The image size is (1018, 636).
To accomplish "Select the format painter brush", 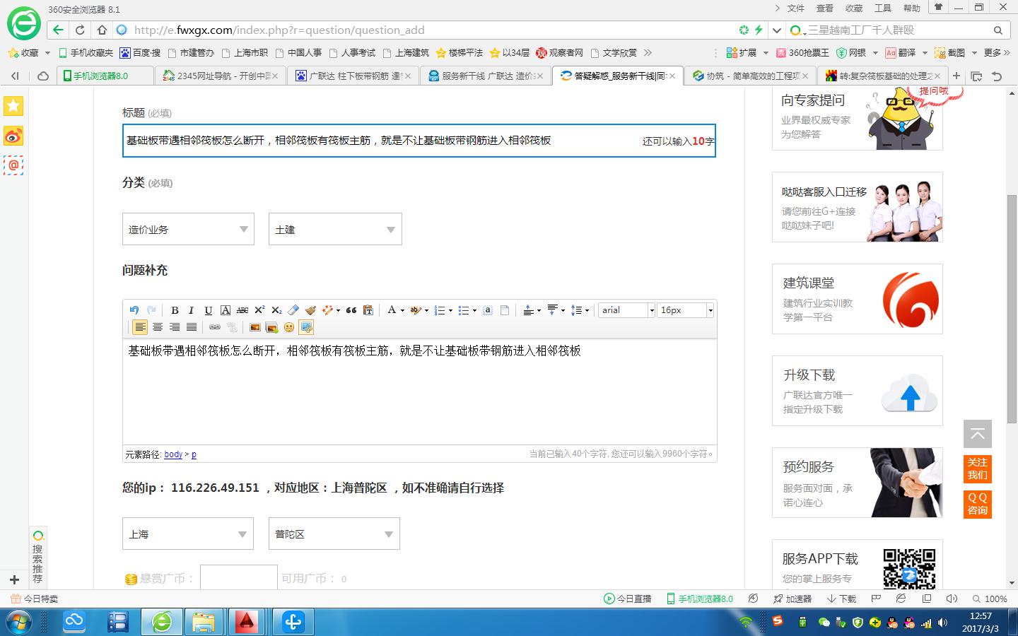I will 310,310.
